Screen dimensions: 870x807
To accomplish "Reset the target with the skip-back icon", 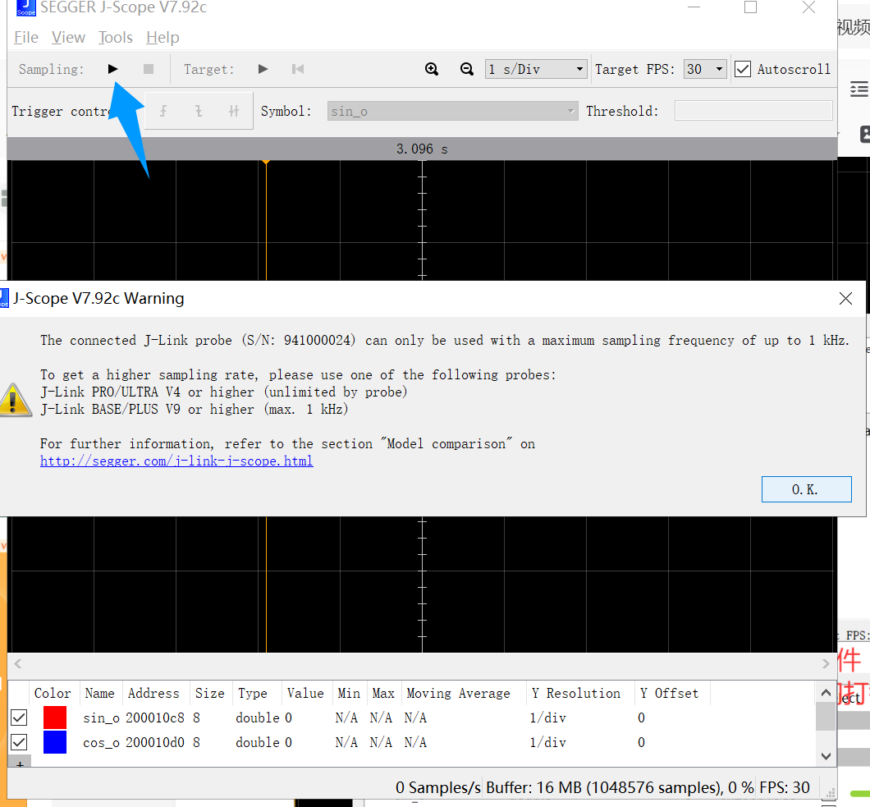I will click(298, 69).
